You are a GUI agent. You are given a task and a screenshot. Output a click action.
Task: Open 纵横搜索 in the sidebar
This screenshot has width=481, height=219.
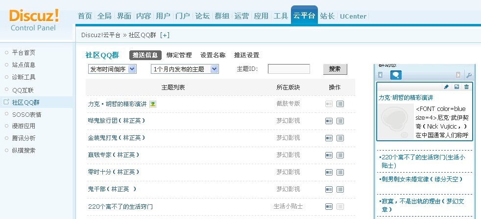24,151
